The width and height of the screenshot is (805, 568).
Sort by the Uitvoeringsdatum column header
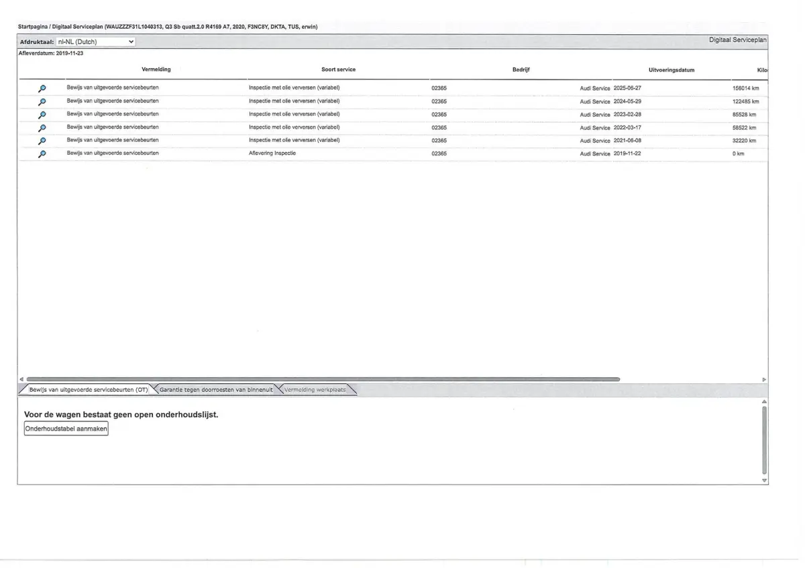point(672,70)
